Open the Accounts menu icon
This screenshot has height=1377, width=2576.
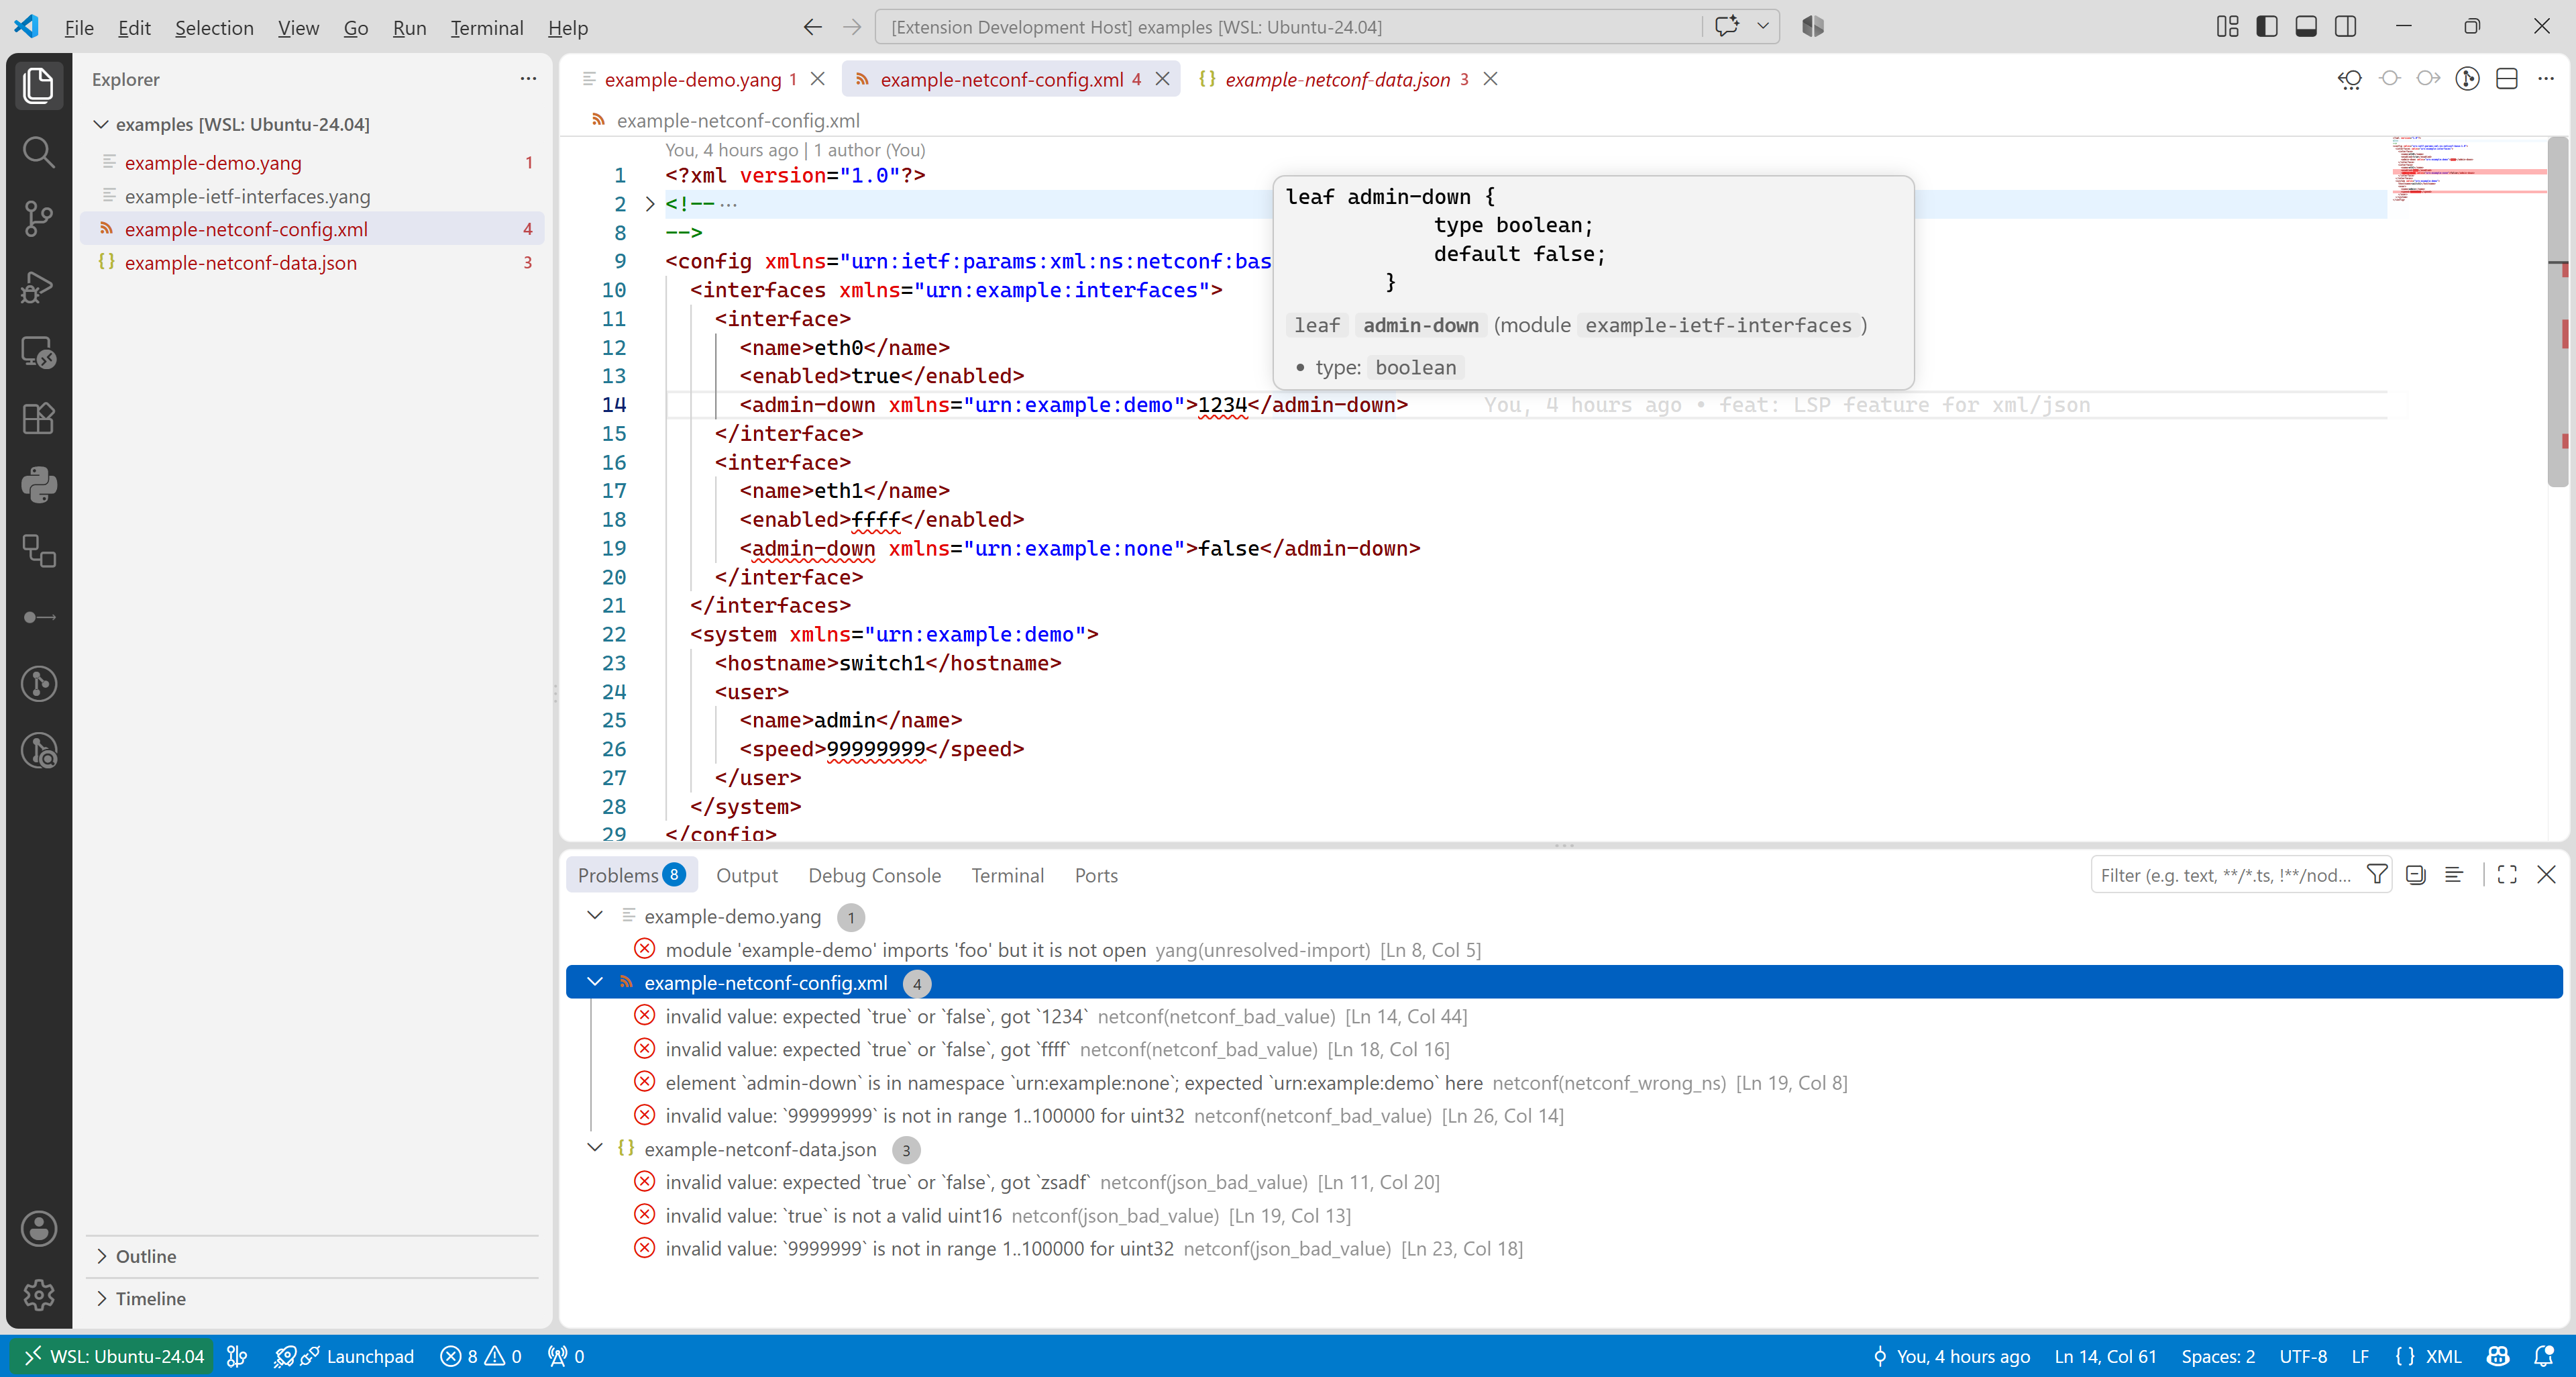[x=38, y=1228]
